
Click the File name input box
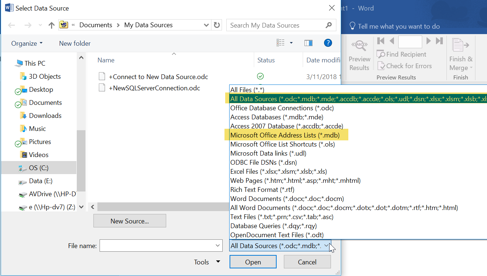coord(157,246)
